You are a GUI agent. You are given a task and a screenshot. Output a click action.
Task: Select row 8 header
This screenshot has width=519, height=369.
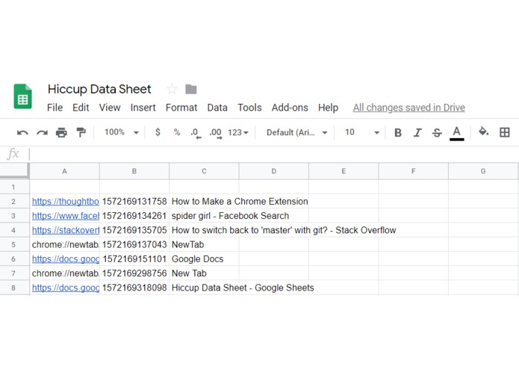click(13, 288)
